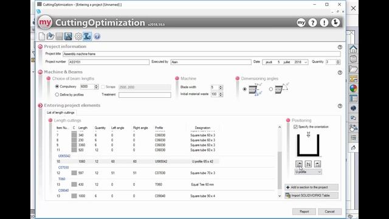This screenshot has width=389, height=219.
Task: Click into the Executed by field
Action: [x=211, y=62]
